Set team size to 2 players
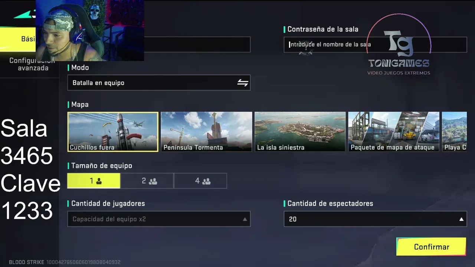 [147, 181]
